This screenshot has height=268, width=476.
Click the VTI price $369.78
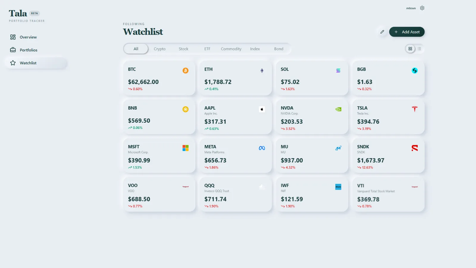[x=368, y=200]
